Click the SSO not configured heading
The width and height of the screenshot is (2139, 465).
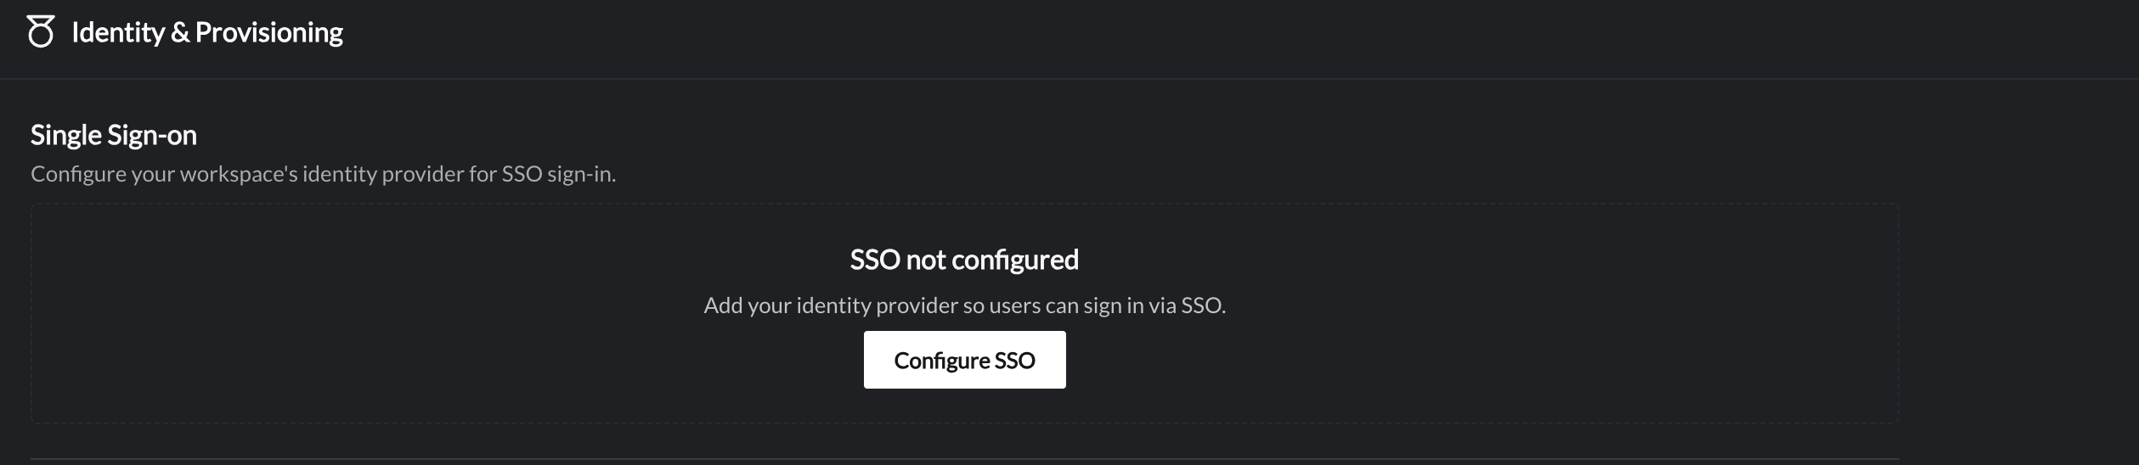(964, 259)
